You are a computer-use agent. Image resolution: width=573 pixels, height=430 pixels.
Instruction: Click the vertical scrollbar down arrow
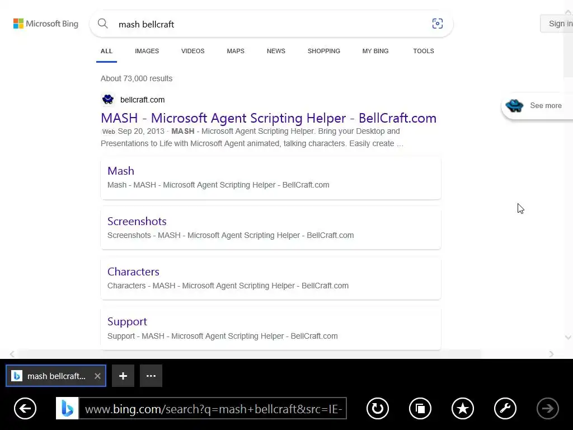tap(568, 337)
